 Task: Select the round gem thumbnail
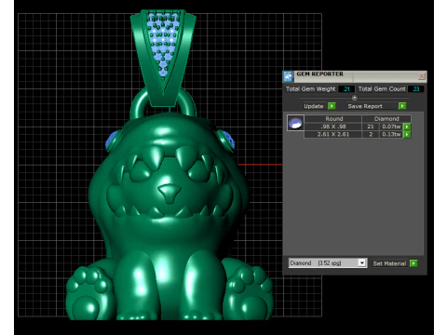[295, 123]
